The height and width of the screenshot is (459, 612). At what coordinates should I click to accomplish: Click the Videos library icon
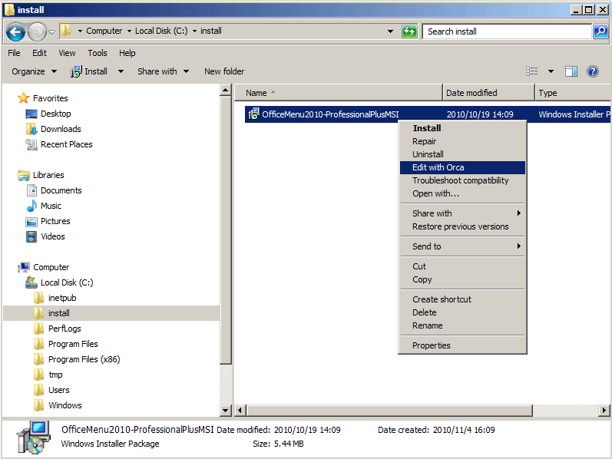click(x=31, y=236)
